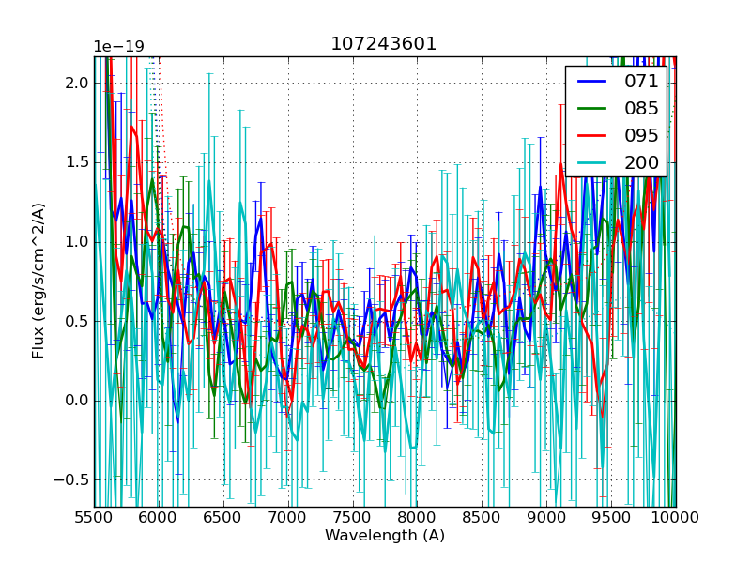Click the 1e-19 exponent label

click(x=118, y=47)
